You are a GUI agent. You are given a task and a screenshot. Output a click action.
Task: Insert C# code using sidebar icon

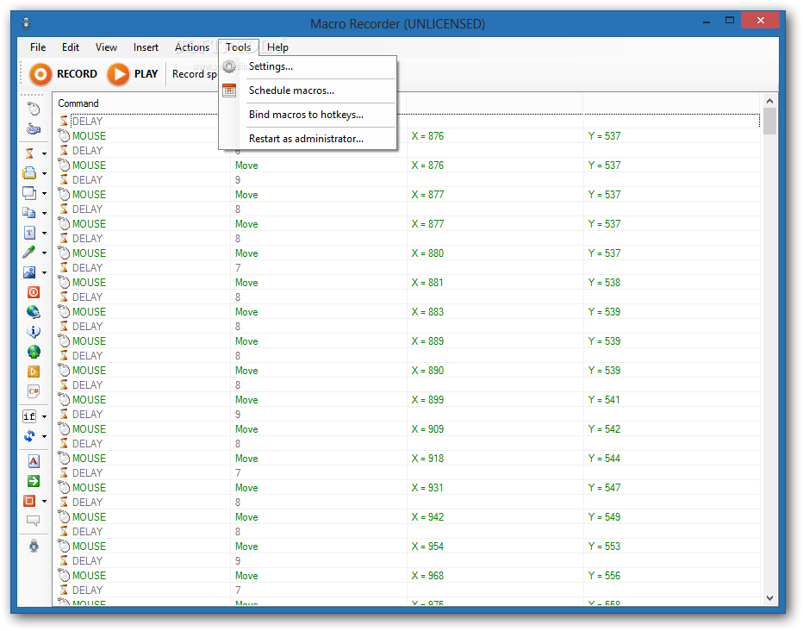(34, 391)
